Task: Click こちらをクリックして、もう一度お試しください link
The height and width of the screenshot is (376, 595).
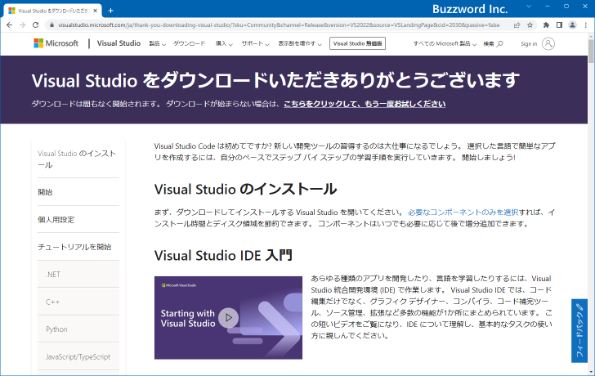Action: tap(365, 104)
